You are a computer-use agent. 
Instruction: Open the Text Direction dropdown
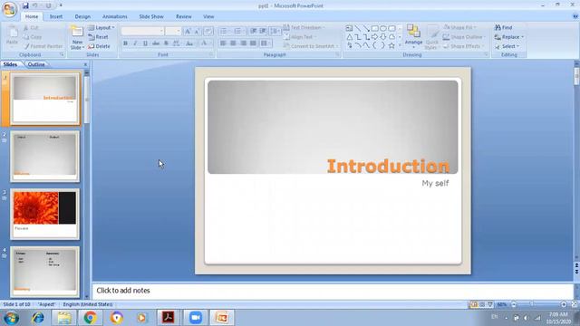point(304,28)
